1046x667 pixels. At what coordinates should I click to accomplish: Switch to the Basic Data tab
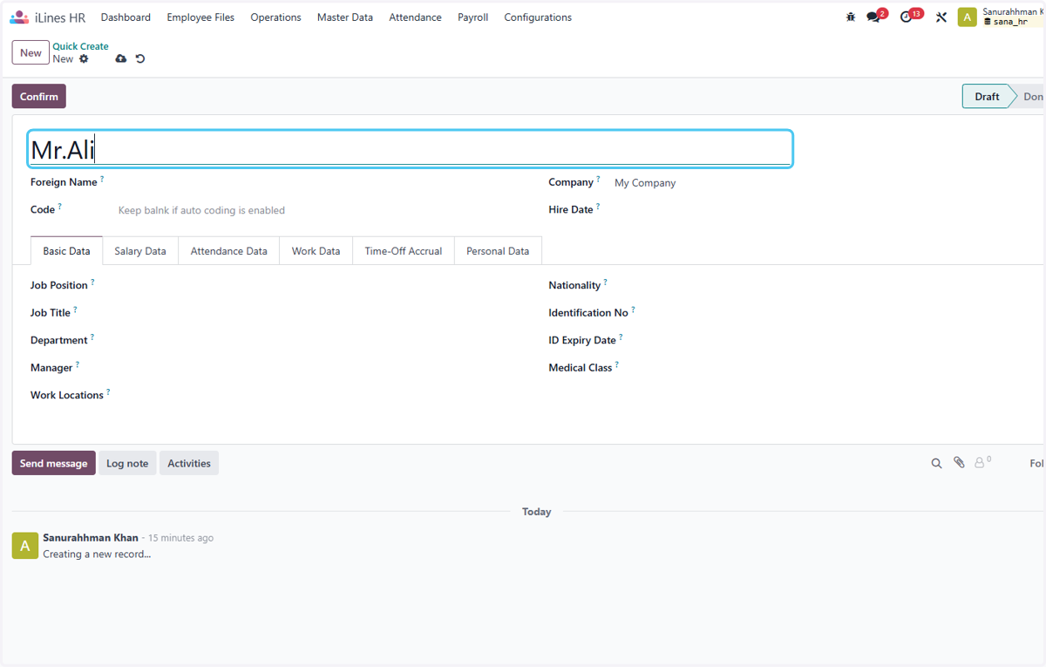66,251
